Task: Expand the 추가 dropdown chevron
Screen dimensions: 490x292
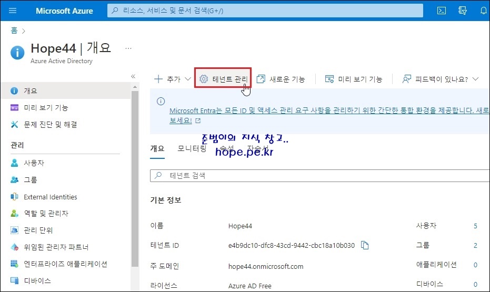Action: (x=187, y=79)
